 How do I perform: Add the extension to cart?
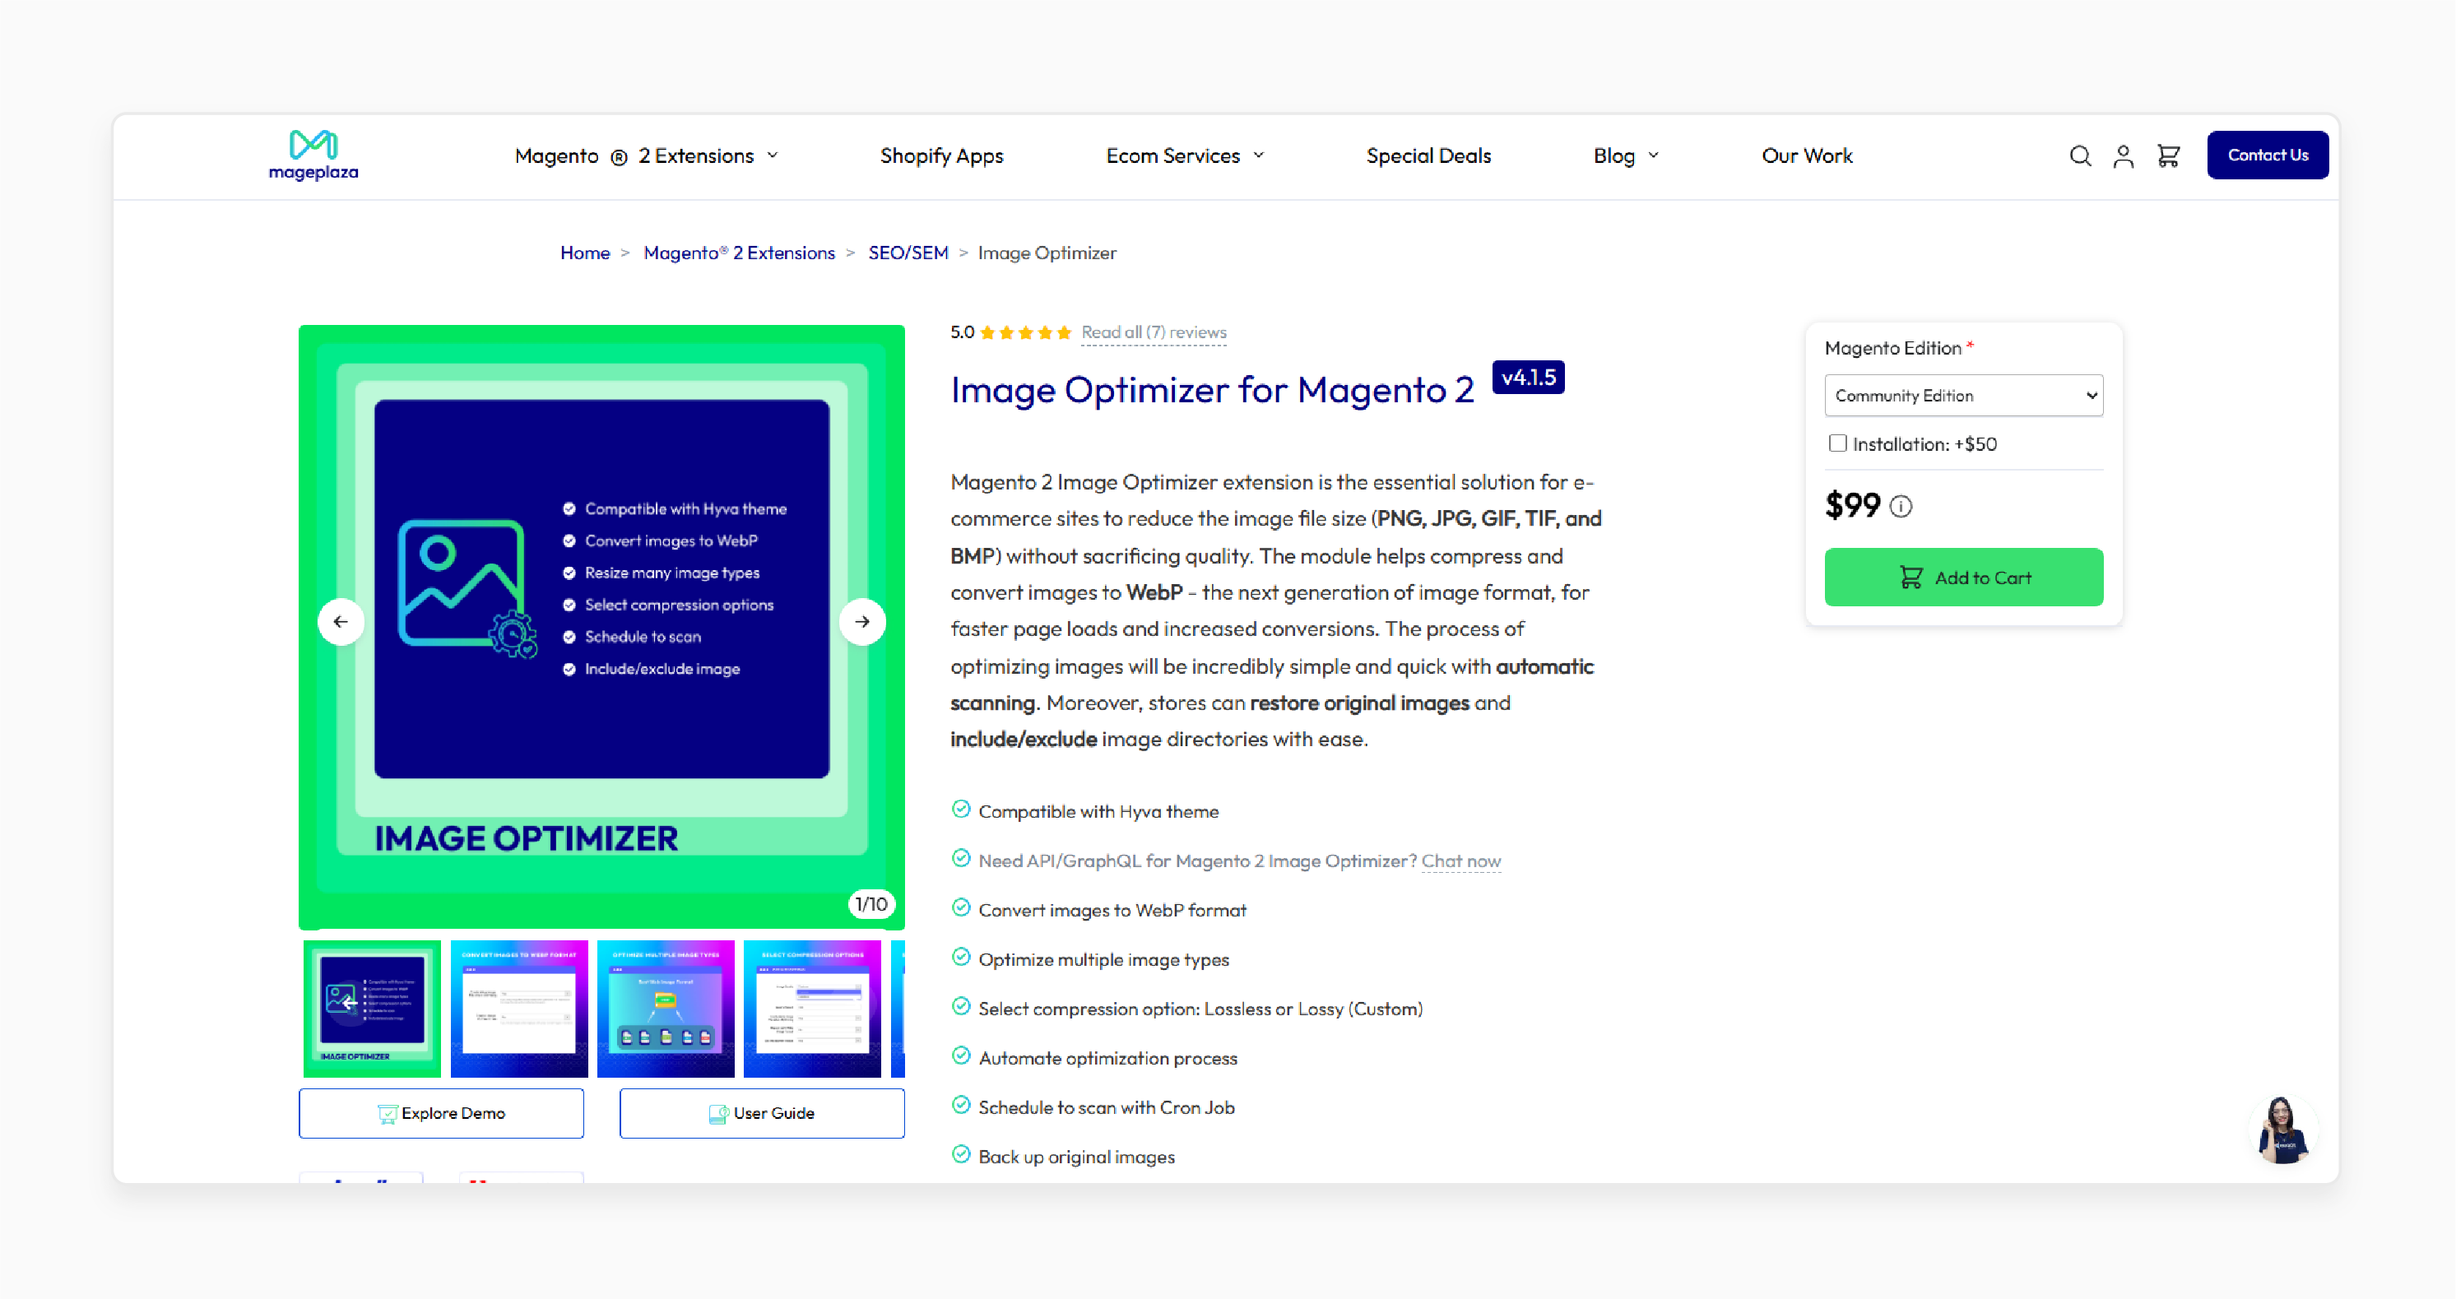pos(1963,577)
